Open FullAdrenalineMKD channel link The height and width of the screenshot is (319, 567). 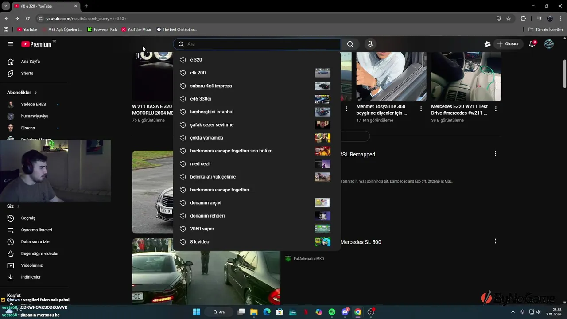(309, 259)
